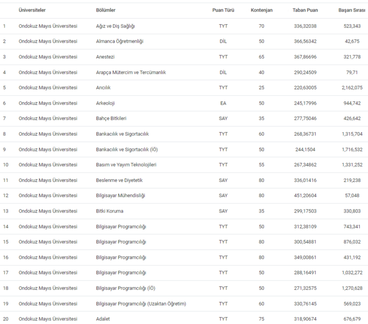The width and height of the screenshot is (368, 324).
Task: Open the Beslenme ve Diyetetik department
Action: point(119,180)
